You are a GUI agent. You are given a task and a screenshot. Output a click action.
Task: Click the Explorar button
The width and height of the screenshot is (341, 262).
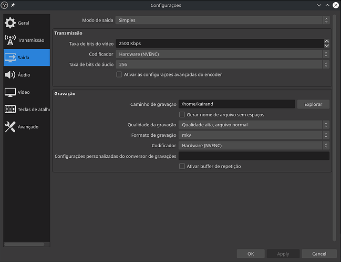313,104
